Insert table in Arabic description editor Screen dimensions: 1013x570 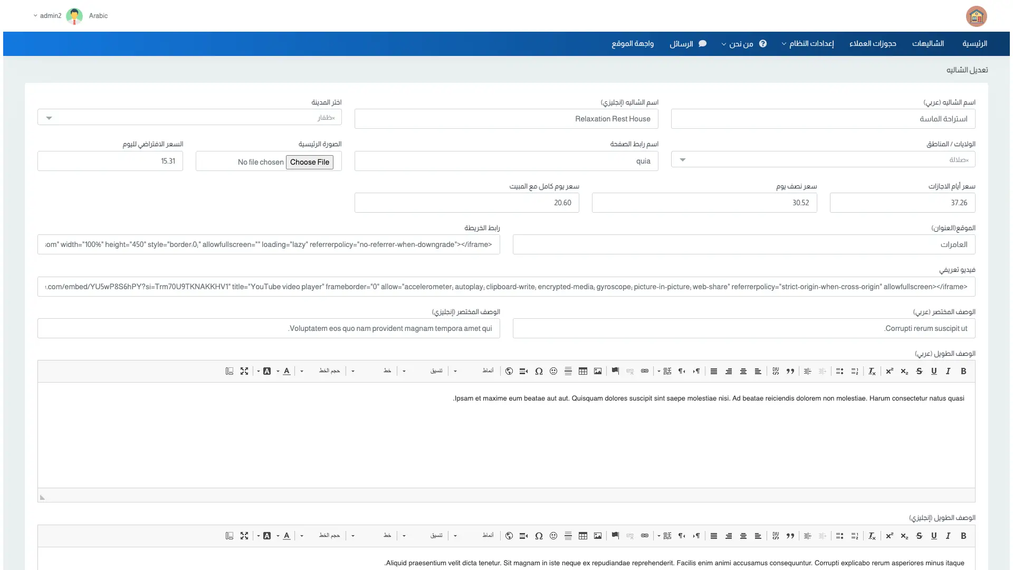[582, 371]
